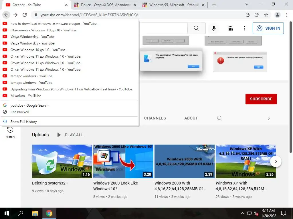Open YouTube settings three-dot menu
Viewport: 293px width, 219px height.
[245, 28]
